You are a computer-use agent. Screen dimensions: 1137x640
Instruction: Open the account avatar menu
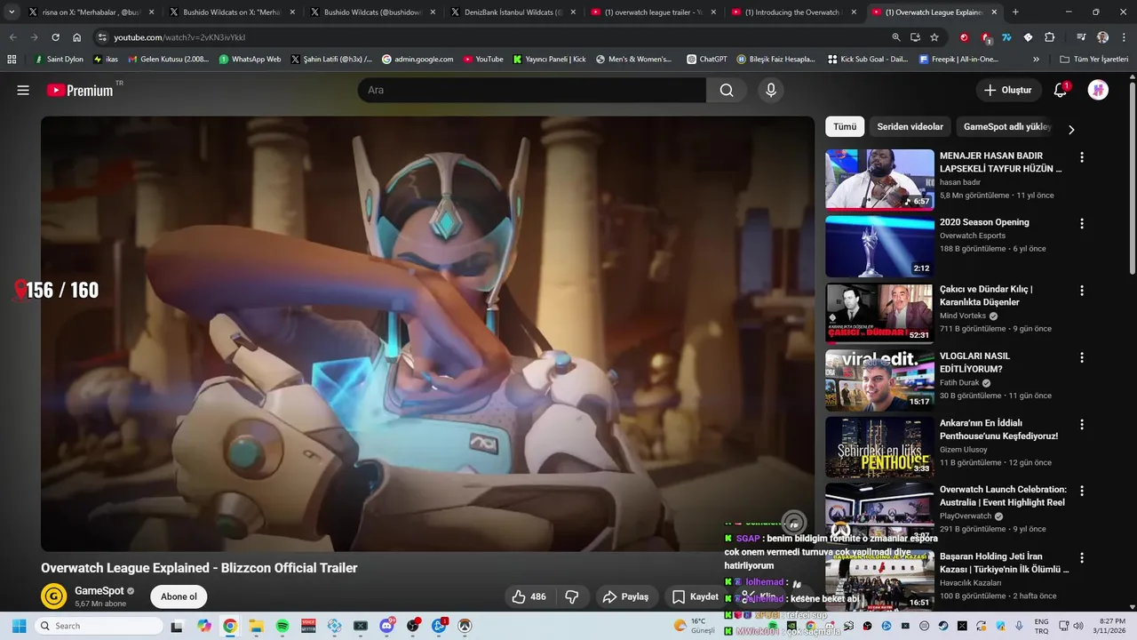[1099, 90]
